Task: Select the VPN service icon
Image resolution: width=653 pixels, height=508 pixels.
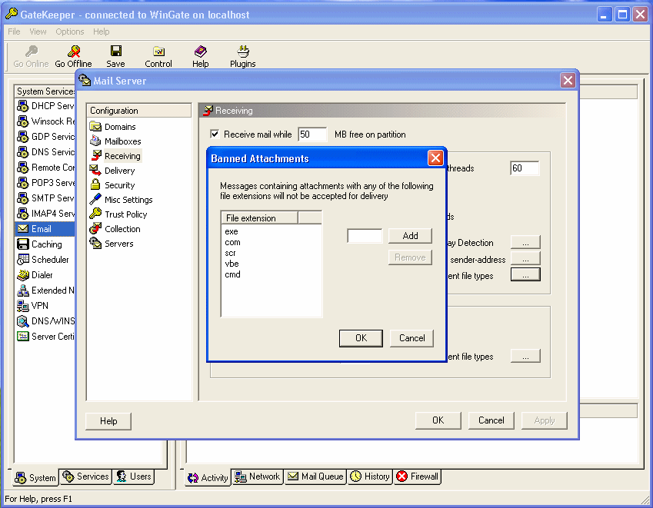Action: (x=23, y=305)
